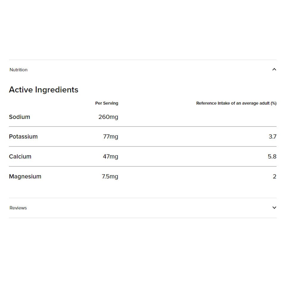The height and width of the screenshot is (281, 281).
Task: Click the divider between Calcium and Magnesium rows
Action: [143, 166]
